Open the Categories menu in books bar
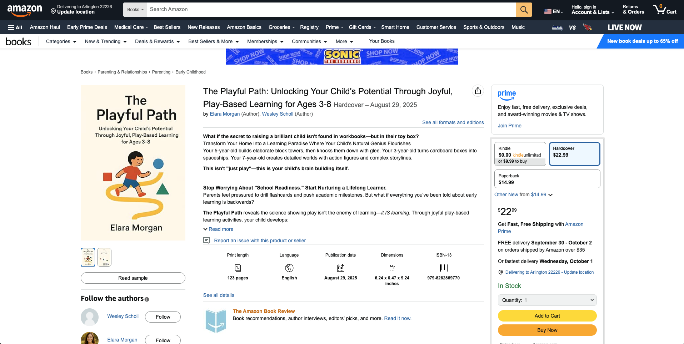This screenshot has height=344, width=684. (x=61, y=42)
